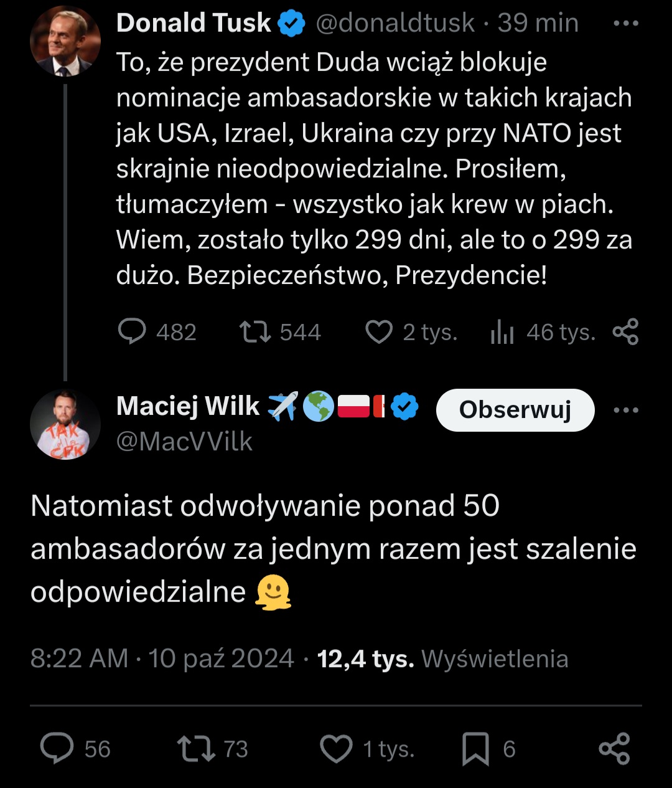Viewport: 672px width, 788px height.
Task: Reply to Maciej Wilk's tweet
Action: 57,748
